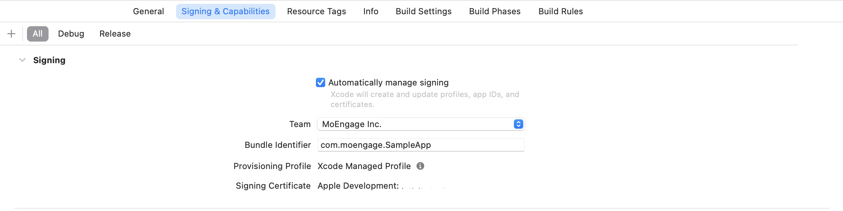Toggle the Automatically manage signing checkbox
Viewport: 843px width, 211px height.
321,82
